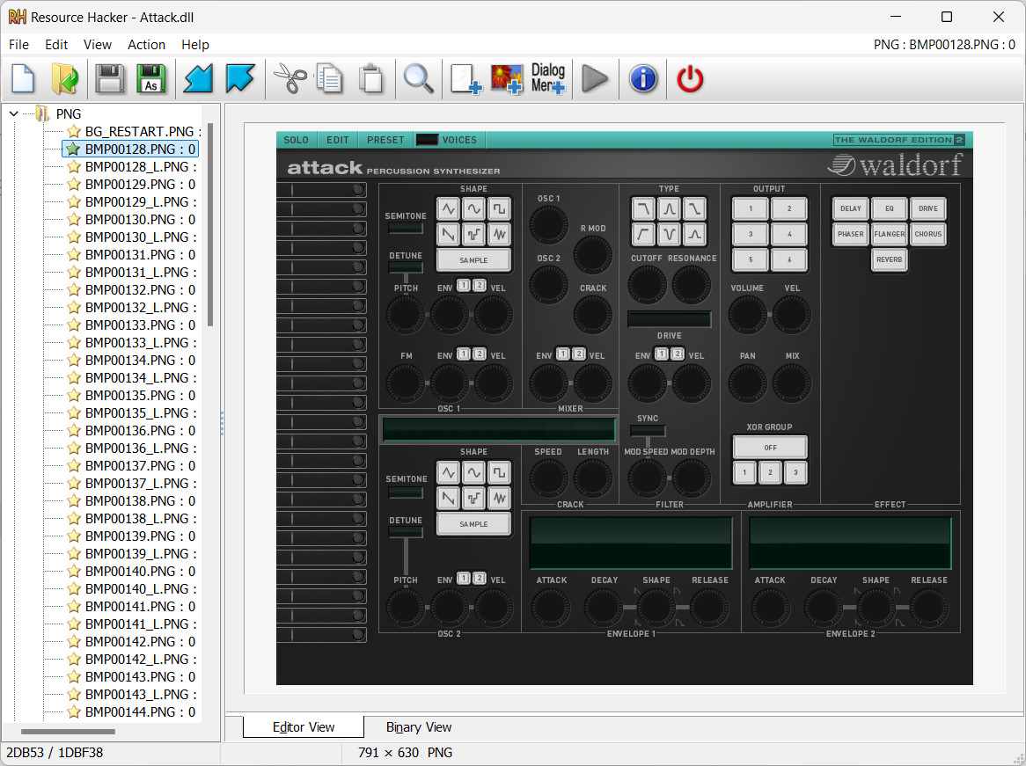Click the PNG folder icon in the tree

tap(42, 113)
